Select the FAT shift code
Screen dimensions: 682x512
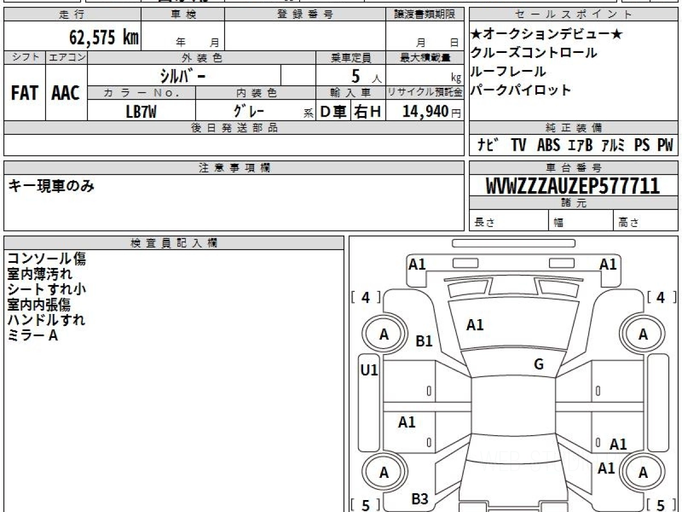tap(24, 93)
